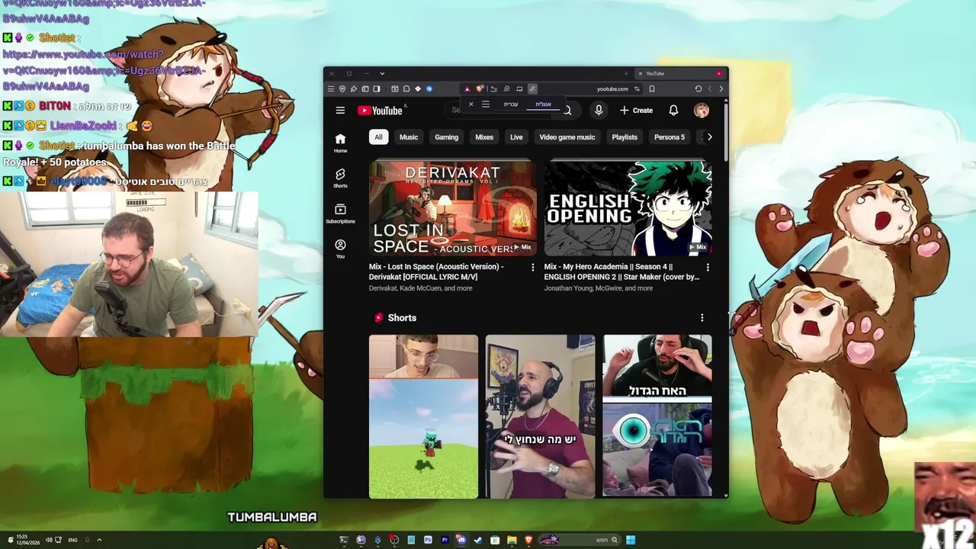
Task: Select the All filter chip
Action: pos(378,137)
